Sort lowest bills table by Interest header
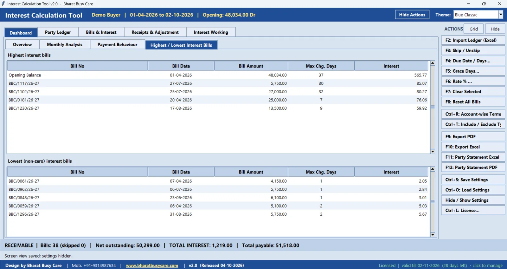Screen dimensions: 507x269 coord(391,172)
